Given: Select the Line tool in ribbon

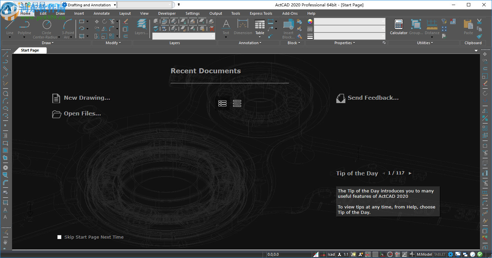Looking at the screenshot, I should click(x=10, y=26).
